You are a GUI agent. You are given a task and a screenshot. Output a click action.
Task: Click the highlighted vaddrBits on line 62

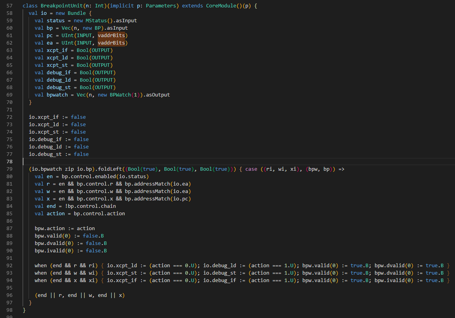(x=111, y=43)
